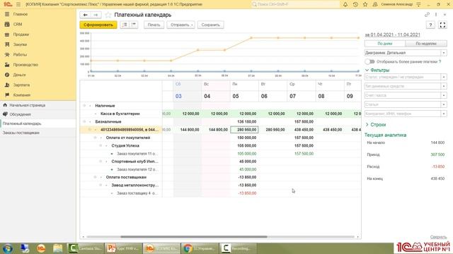
Task: Toggle Отображать более ранние платежи switch
Action: [x=369, y=61]
